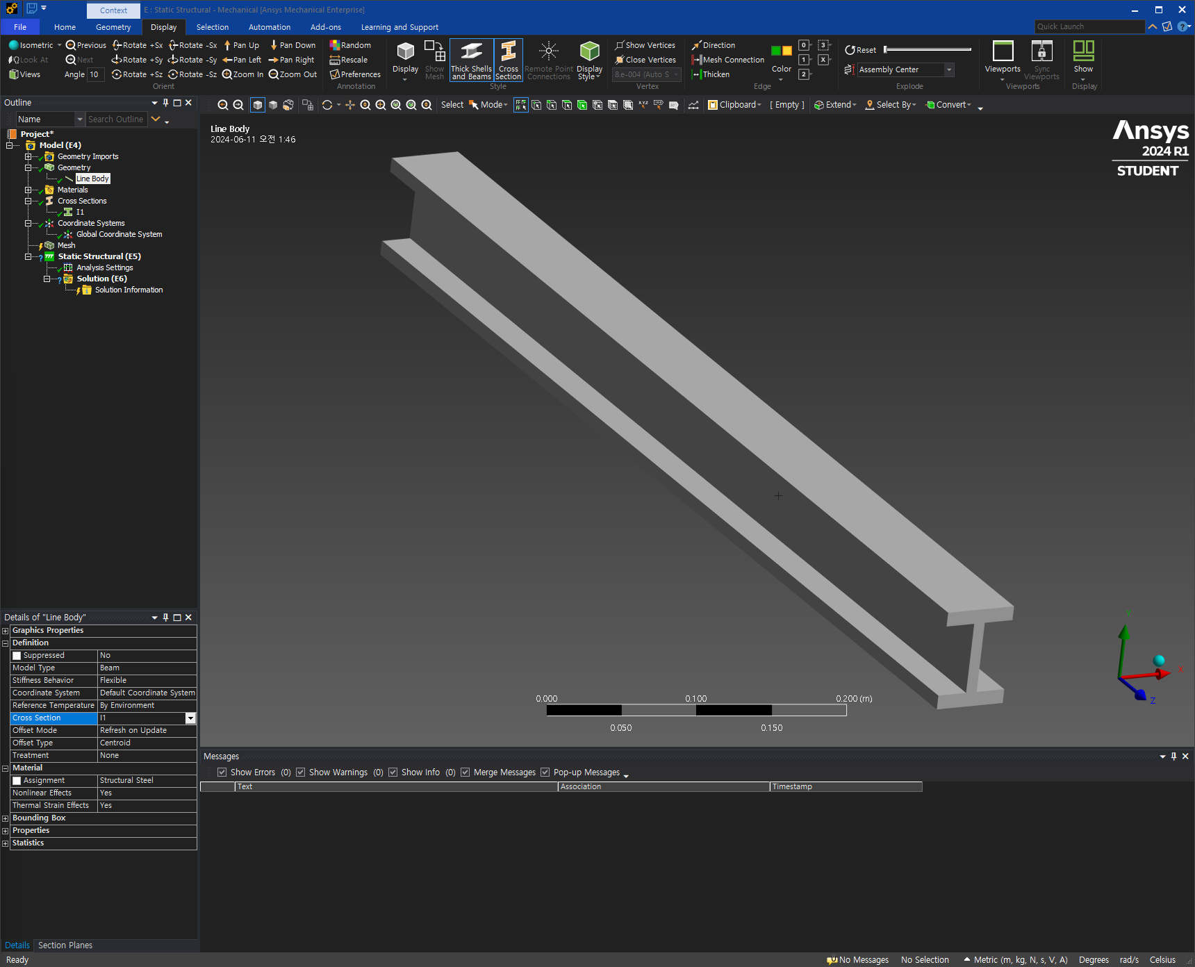Click the Search Outline input field
Image resolution: width=1195 pixels, height=967 pixels.
click(x=117, y=119)
